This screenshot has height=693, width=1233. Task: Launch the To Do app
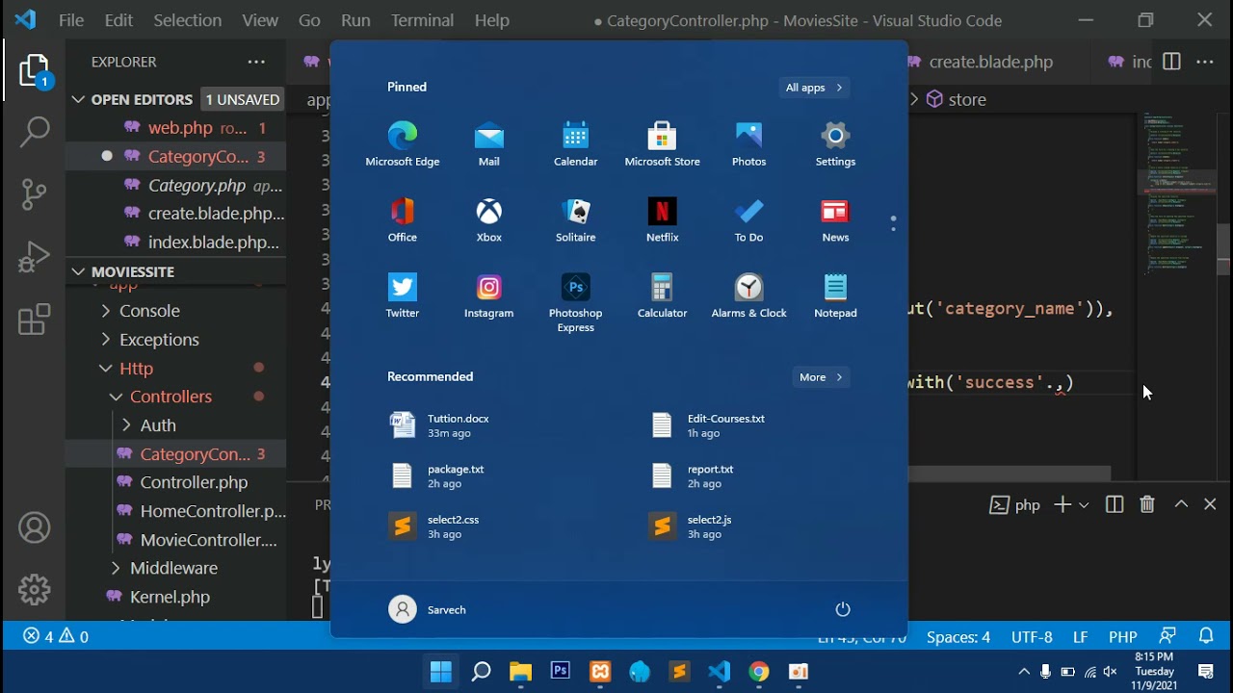tap(749, 220)
